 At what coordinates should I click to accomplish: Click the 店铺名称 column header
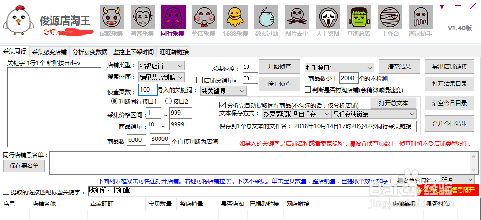click(58, 205)
